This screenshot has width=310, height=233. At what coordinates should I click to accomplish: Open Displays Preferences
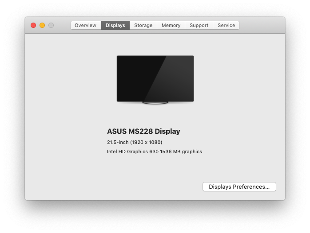coord(239,186)
